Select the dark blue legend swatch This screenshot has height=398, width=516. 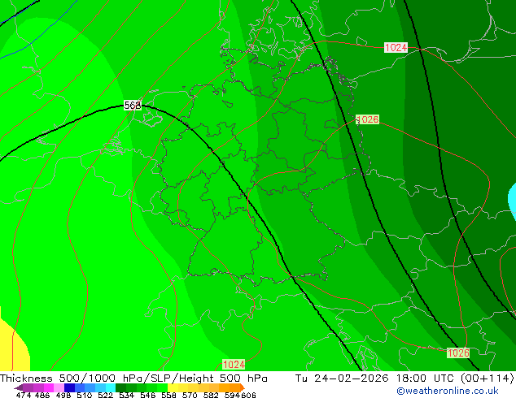click(69, 387)
